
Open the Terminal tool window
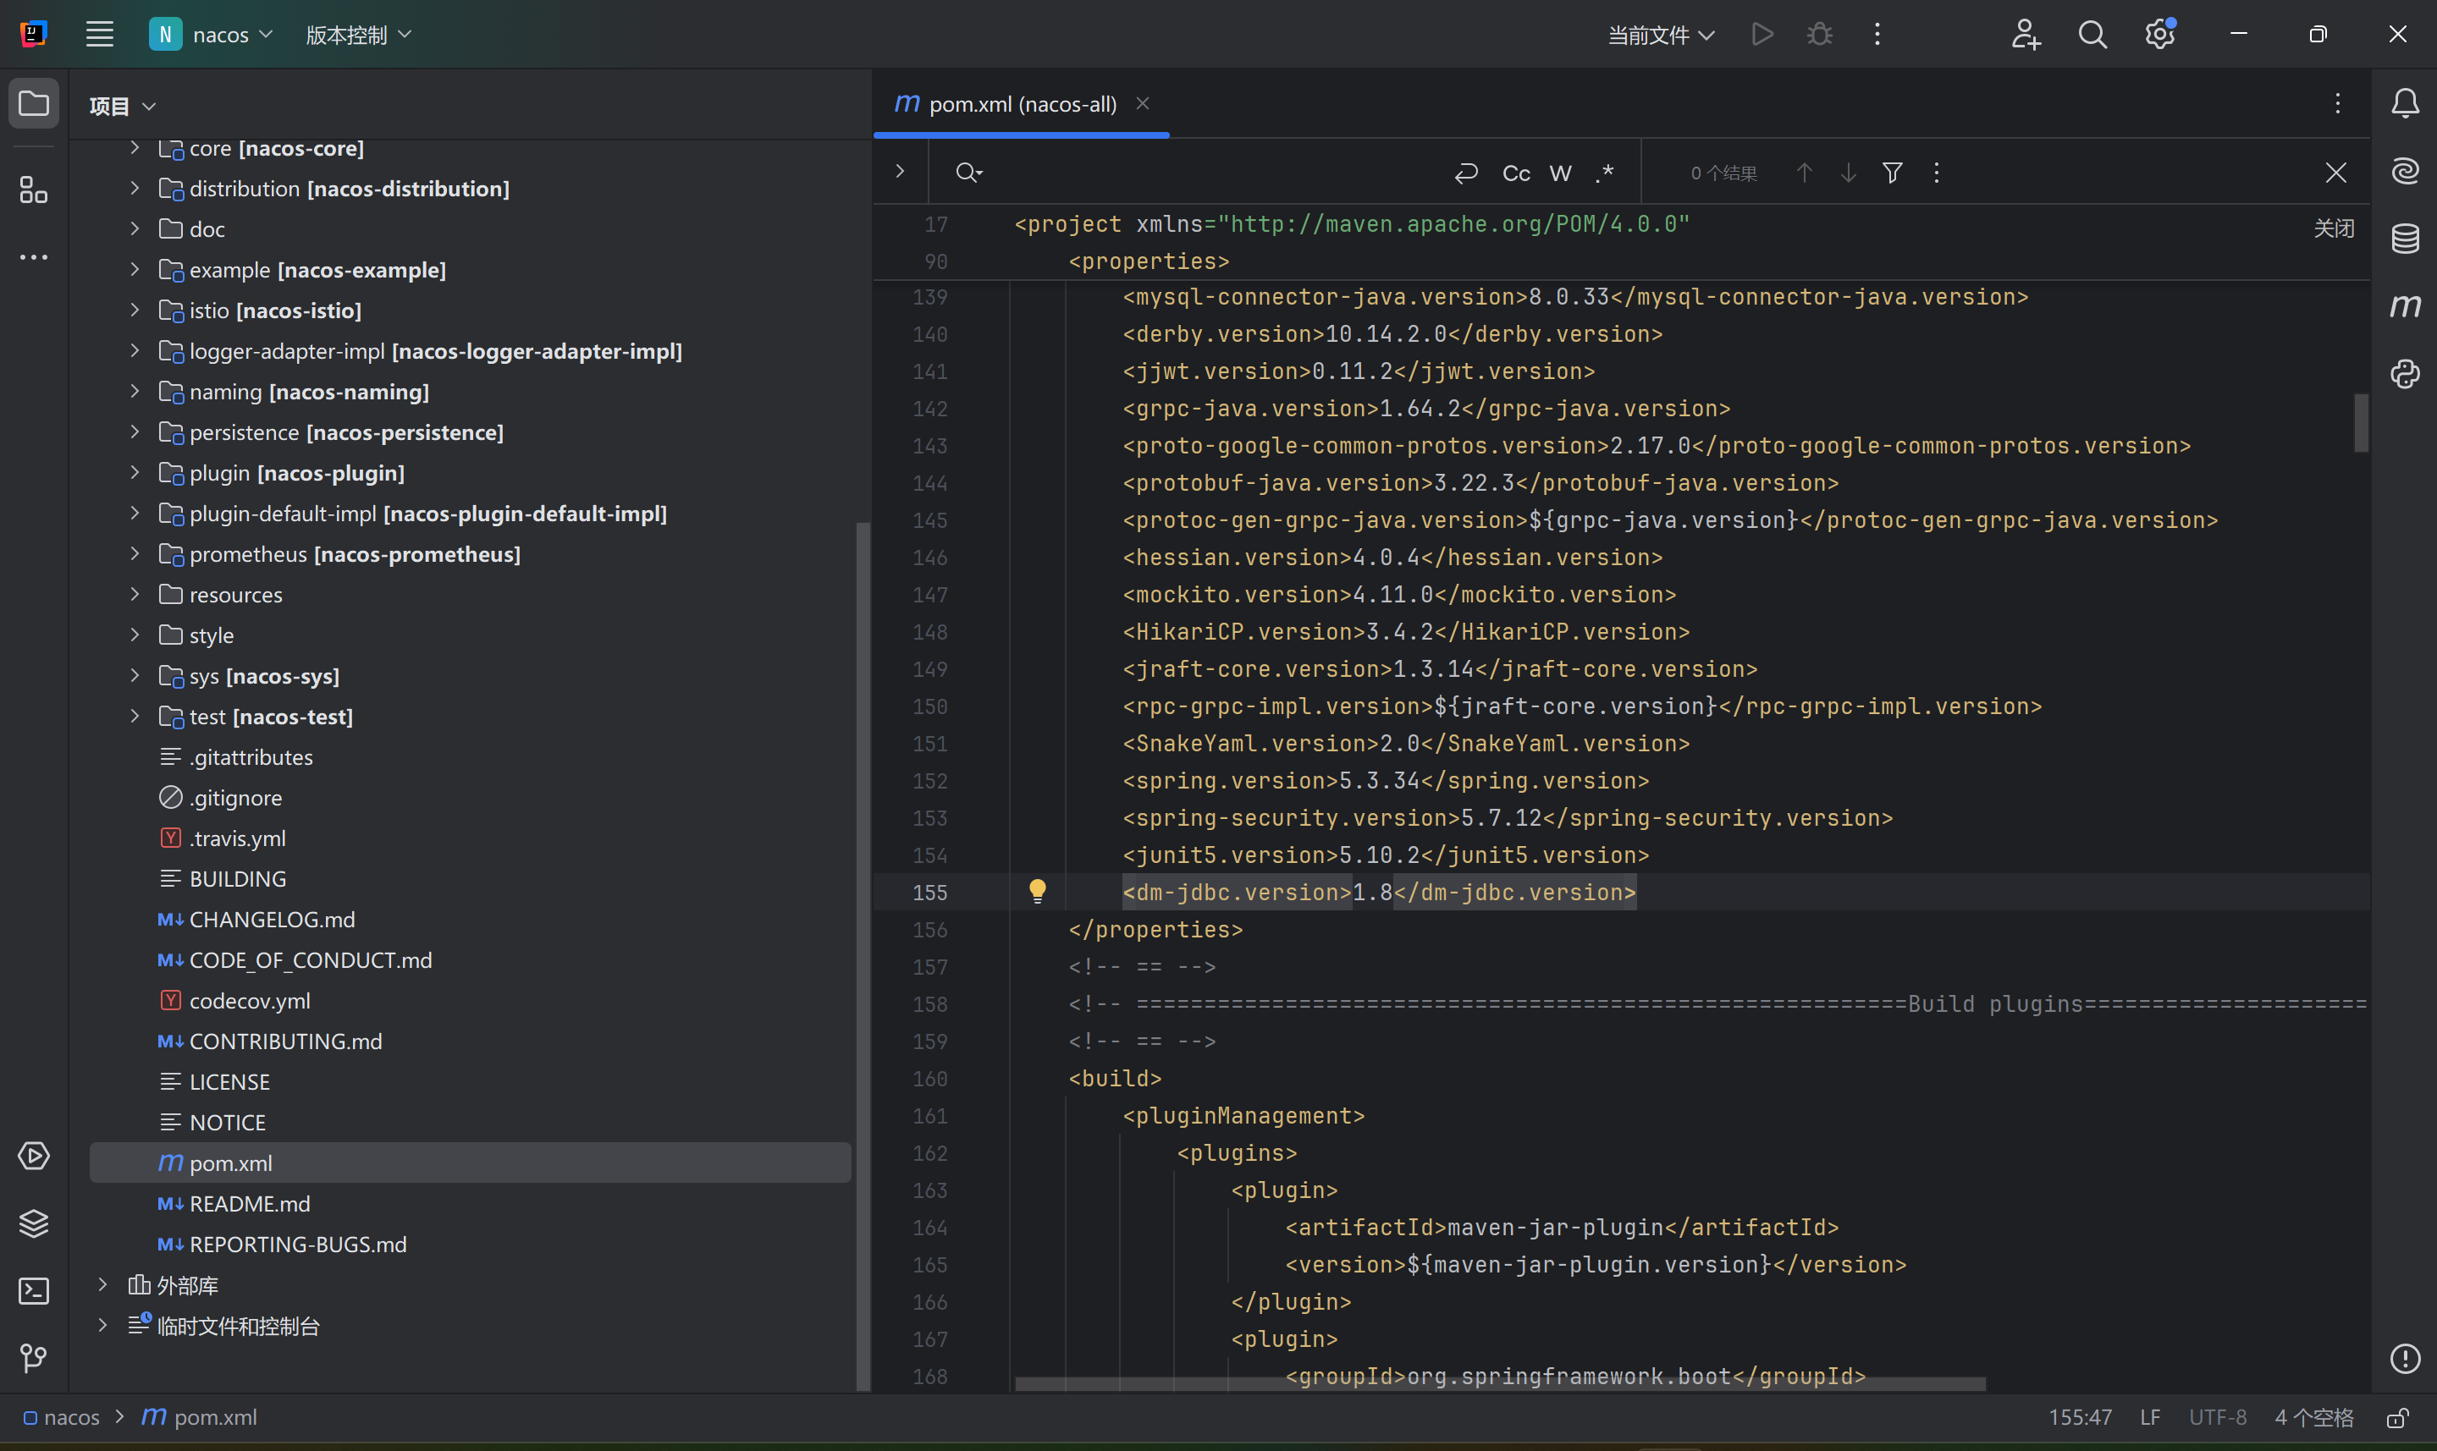click(33, 1290)
